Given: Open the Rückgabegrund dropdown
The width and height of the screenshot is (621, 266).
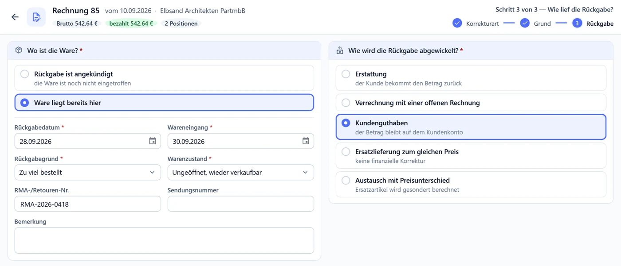Looking at the screenshot, I should pos(88,173).
